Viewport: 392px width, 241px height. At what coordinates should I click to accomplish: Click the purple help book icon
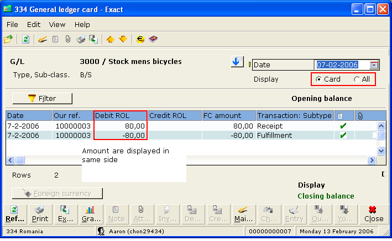153,39
